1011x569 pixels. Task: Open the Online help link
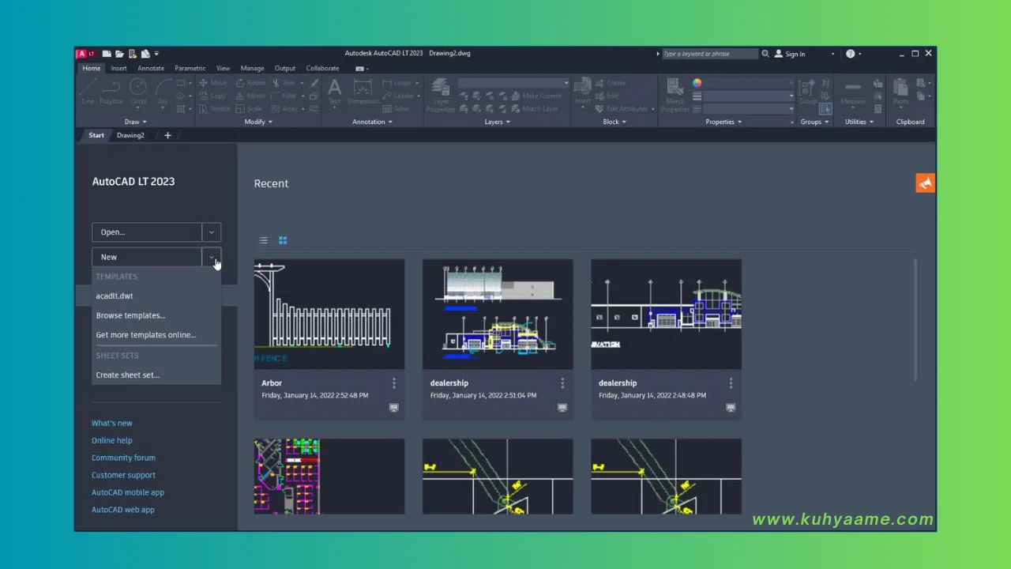point(112,441)
